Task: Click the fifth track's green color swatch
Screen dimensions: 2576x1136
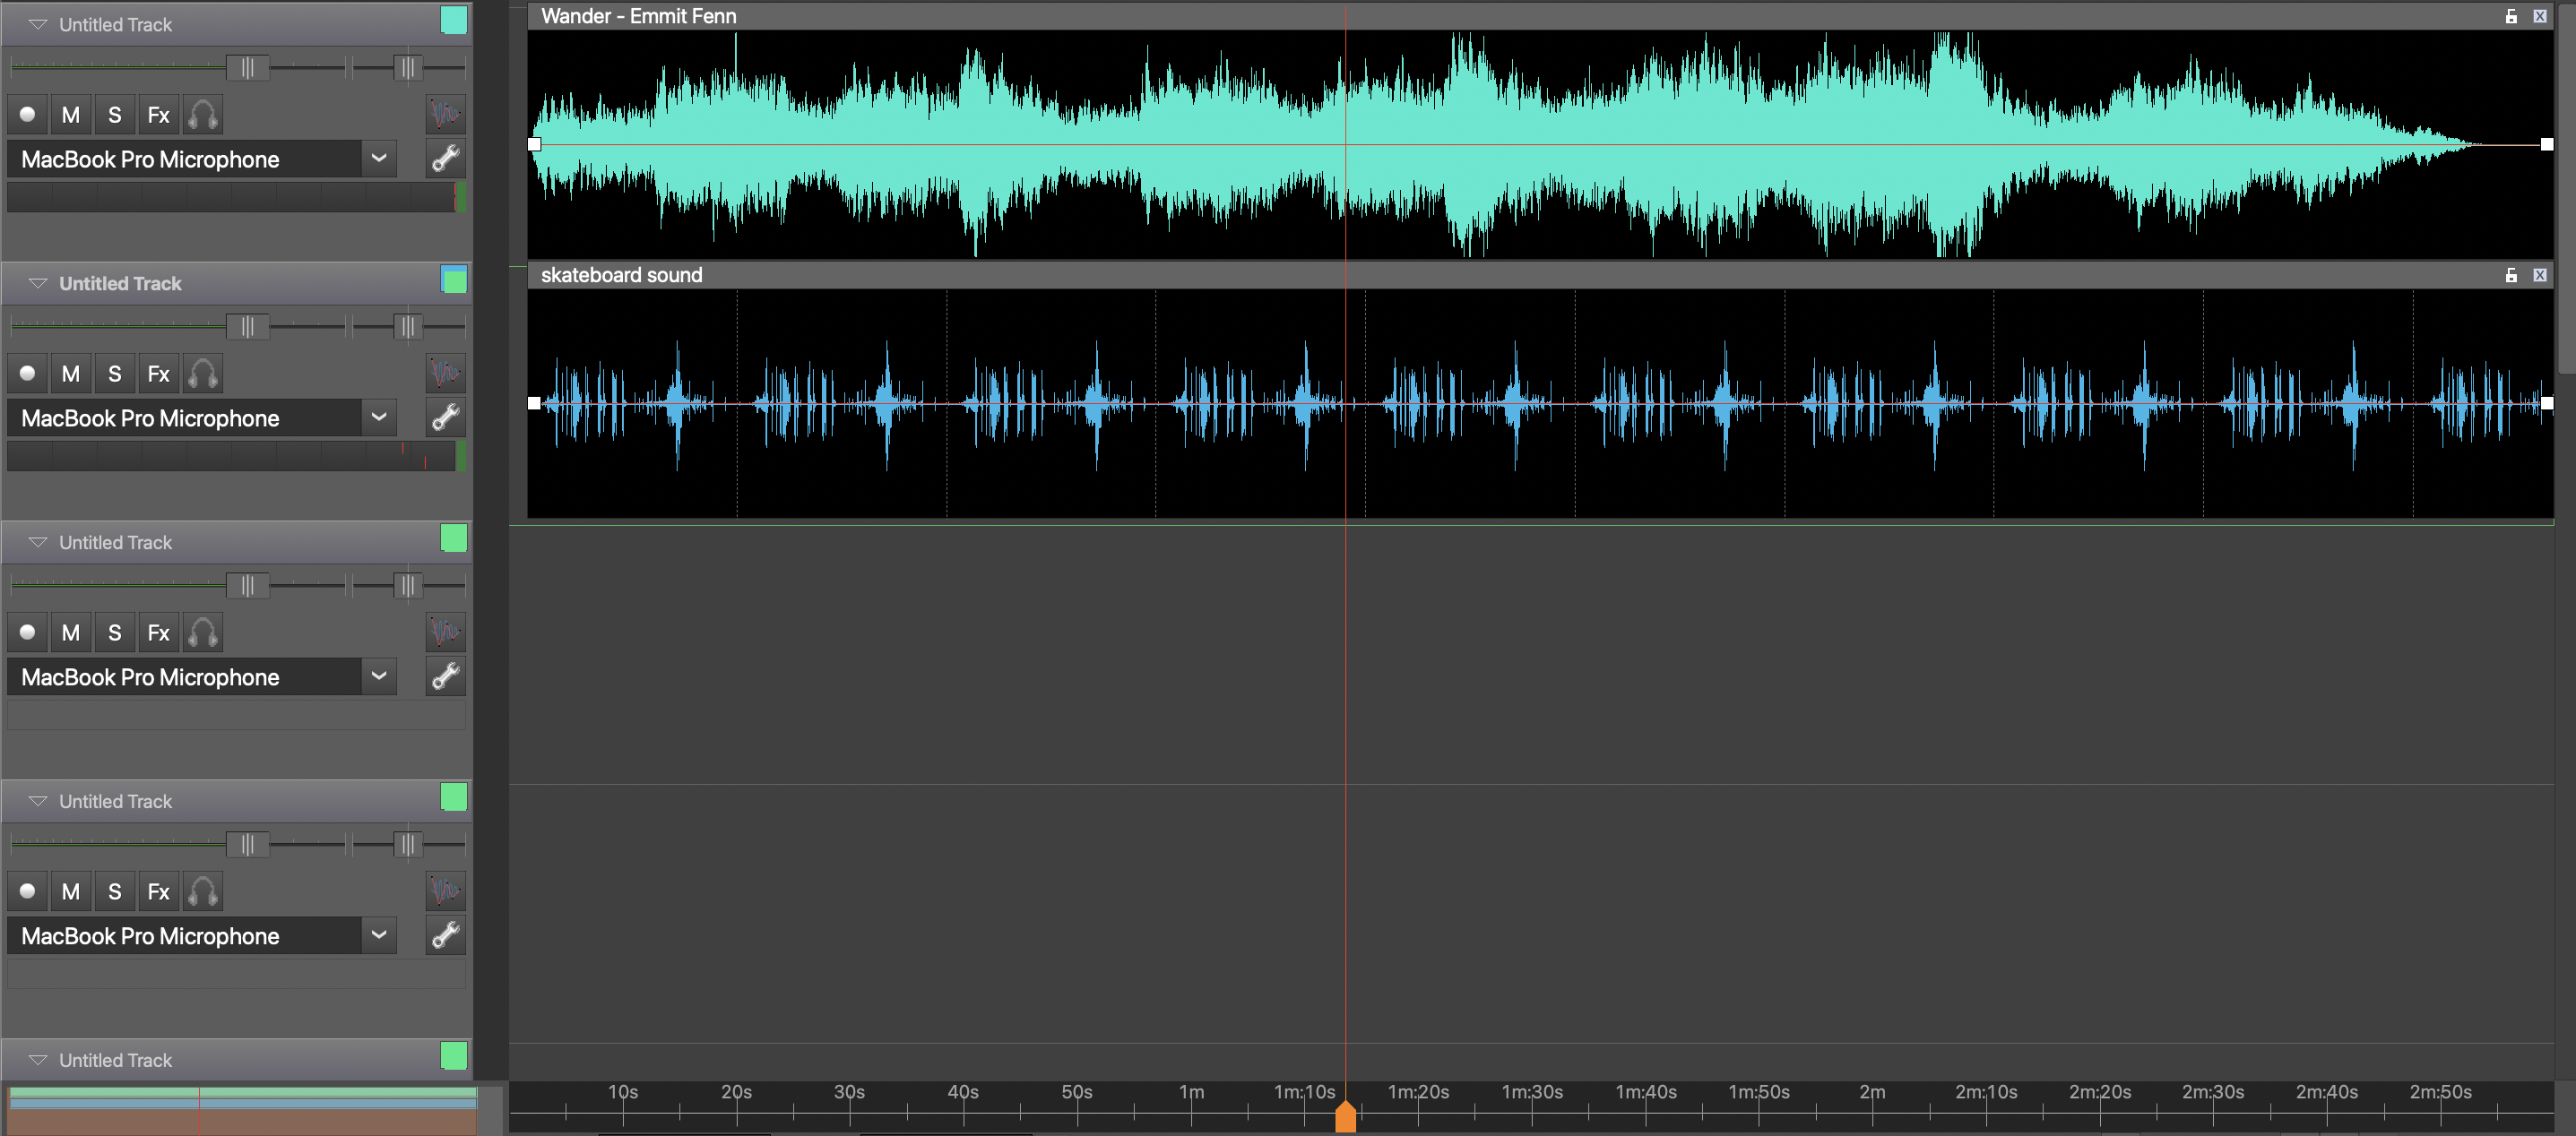Action: (x=454, y=1056)
